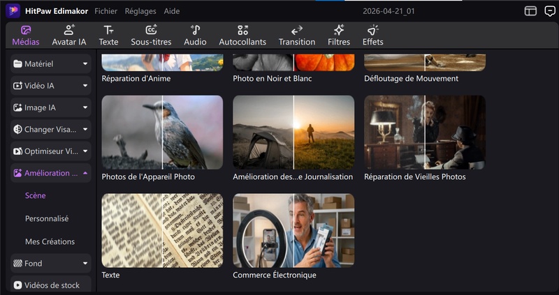This screenshot has width=559, height=295.
Task: Open the Réglages menu
Action: pos(140,11)
